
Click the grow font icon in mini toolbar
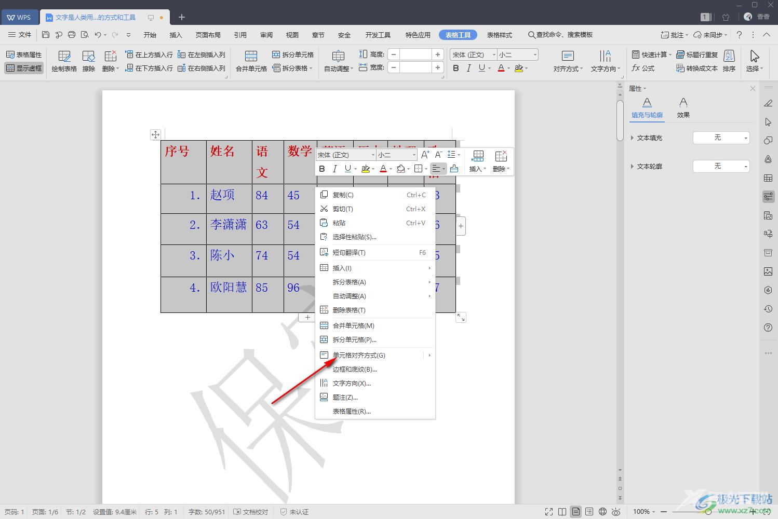click(x=425, y=155)
